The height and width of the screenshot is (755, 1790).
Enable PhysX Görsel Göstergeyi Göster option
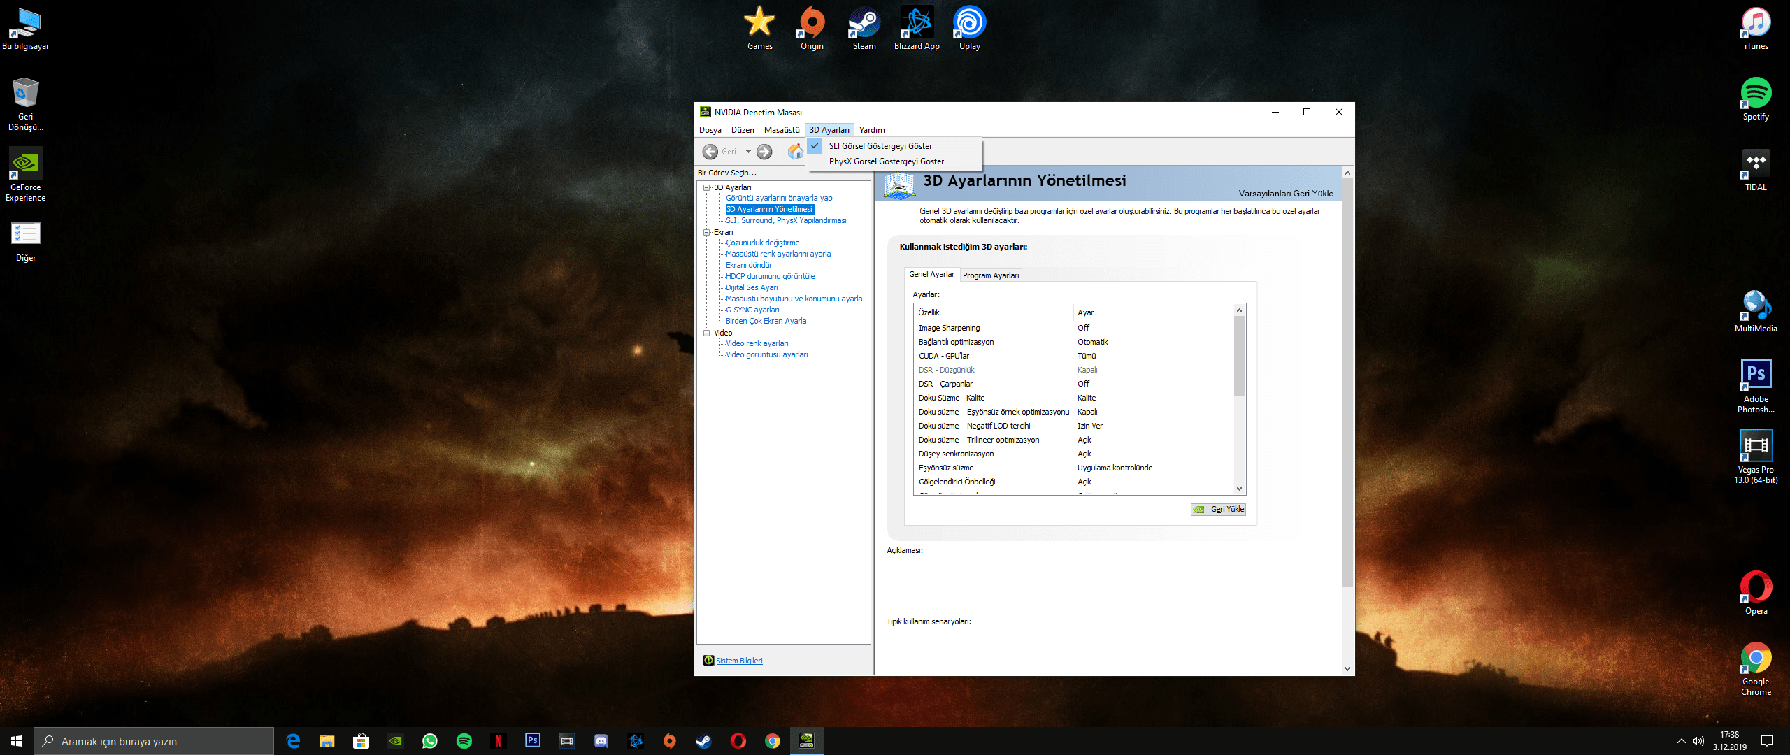886,161
